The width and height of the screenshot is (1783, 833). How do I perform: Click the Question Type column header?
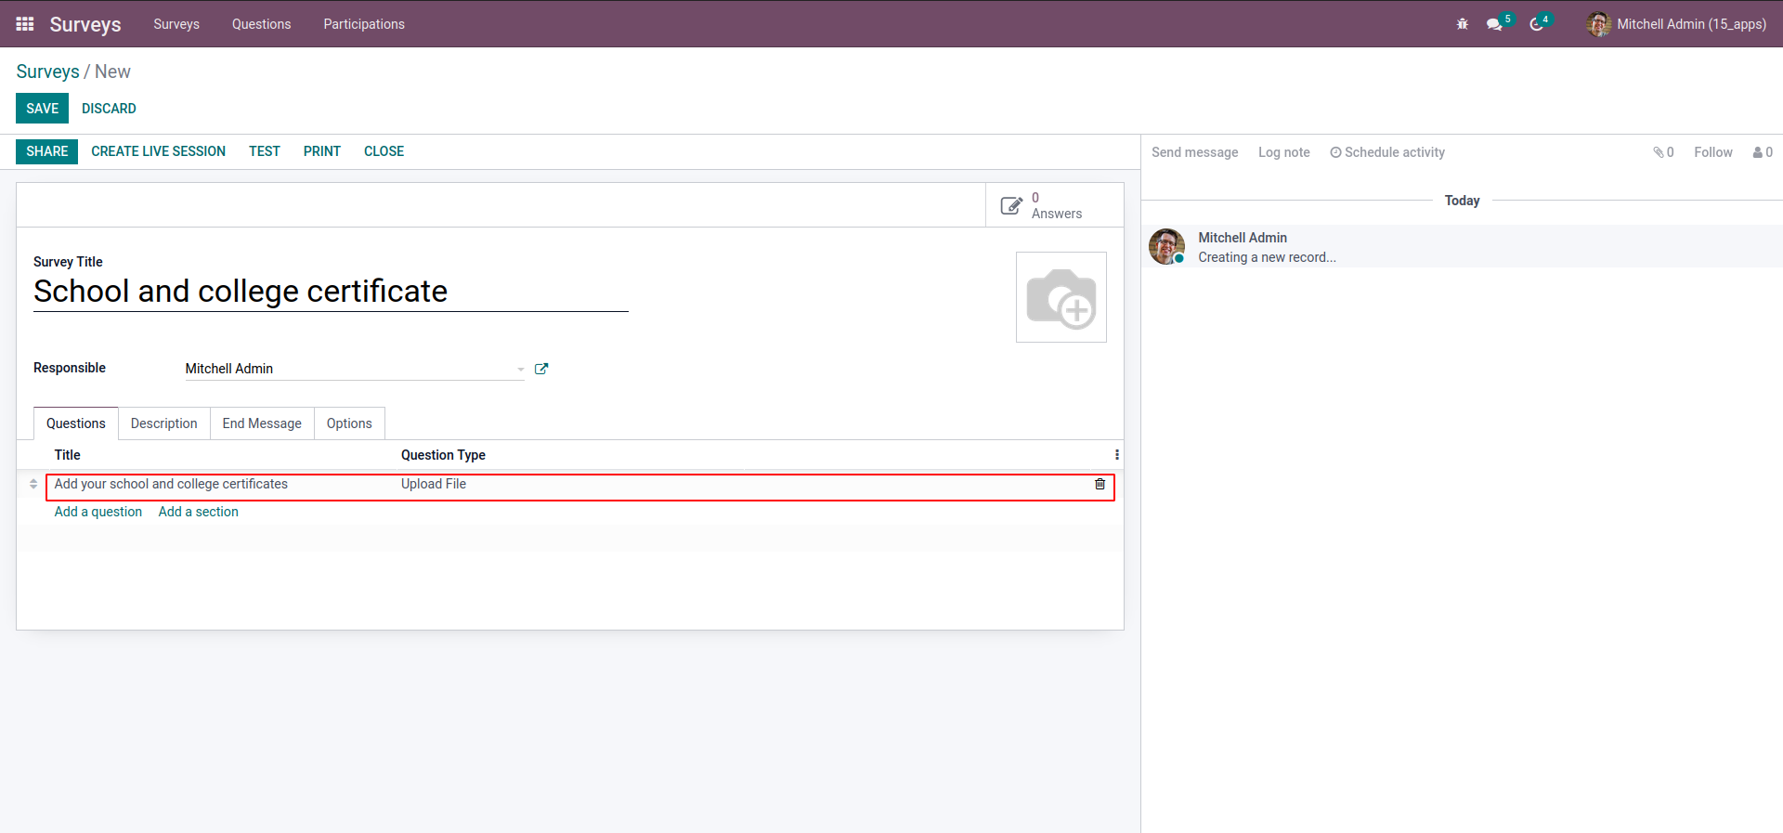click(x=443, y=455)
